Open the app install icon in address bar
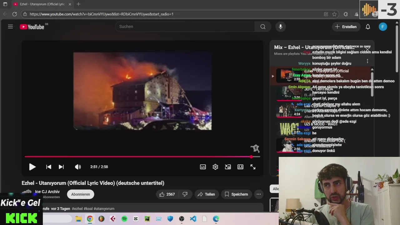The image size is (400, 225). (x=326, y=14)
